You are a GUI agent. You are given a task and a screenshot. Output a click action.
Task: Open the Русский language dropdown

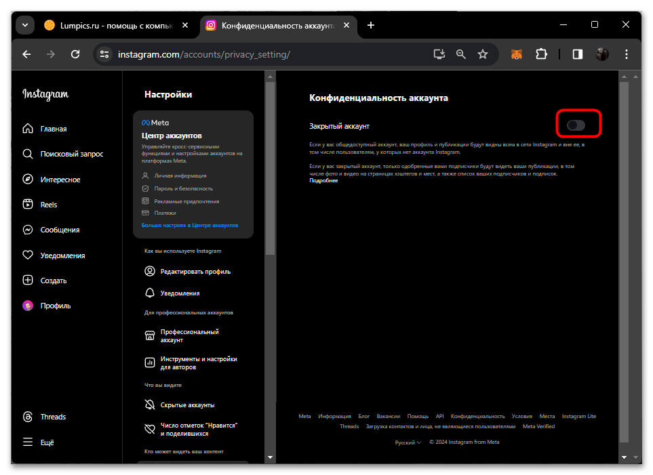coord(408,442)
